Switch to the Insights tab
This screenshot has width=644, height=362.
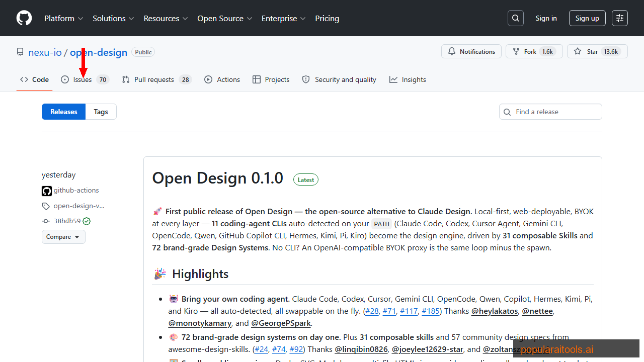[408, 79]
